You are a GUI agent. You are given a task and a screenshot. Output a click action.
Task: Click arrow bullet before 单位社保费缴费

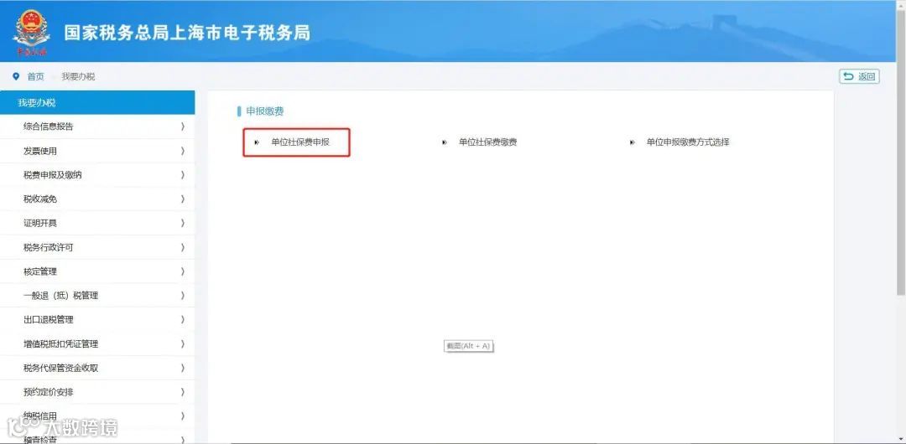point(445,142)
